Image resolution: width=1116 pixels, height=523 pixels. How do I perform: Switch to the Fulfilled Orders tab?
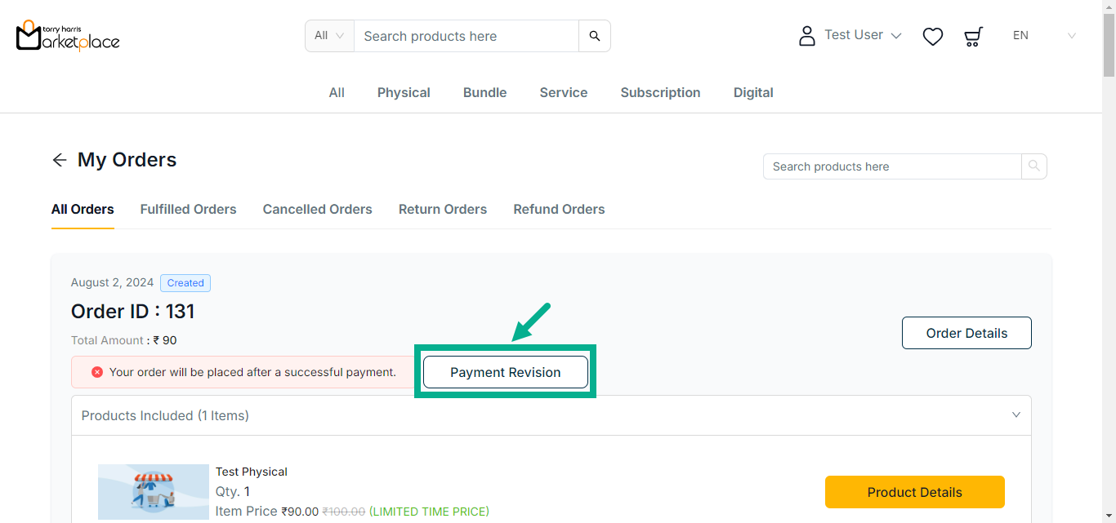coord(188,210)
